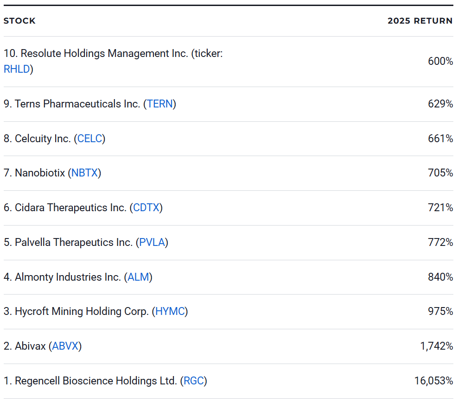Open the NBTX ticker link
Screen dimensions: 458x402
coord(84,173)
